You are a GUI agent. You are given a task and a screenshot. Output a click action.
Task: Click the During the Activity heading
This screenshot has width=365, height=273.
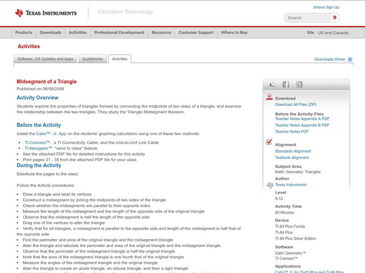pos(39,165)
